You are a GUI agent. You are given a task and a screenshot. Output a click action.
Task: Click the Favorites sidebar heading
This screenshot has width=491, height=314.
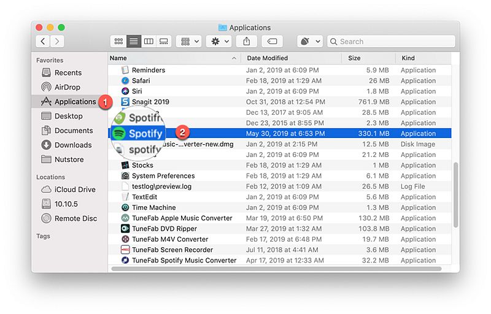tap(50, 60)
